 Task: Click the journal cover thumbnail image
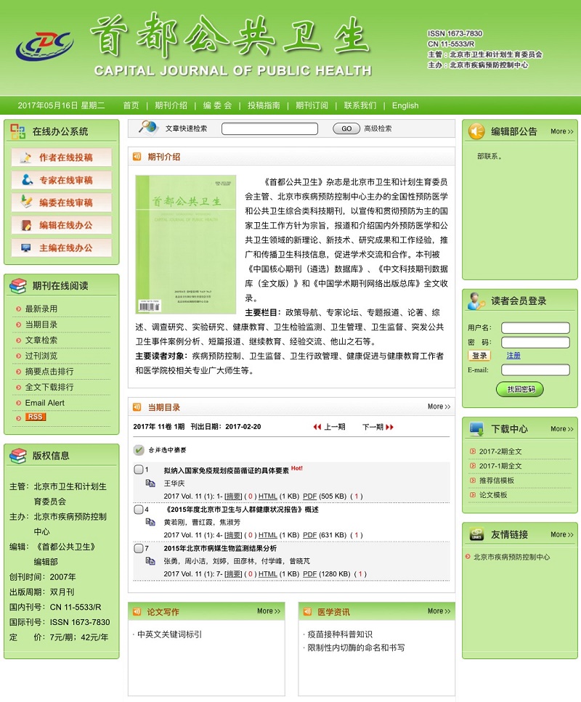pyautogui.click(x=186, y=244)
